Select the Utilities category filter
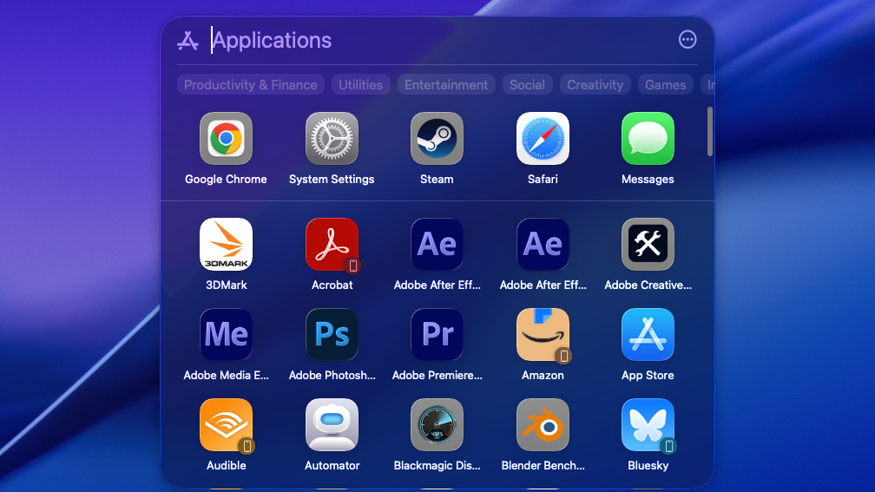The height and width of the screenshot is (492, 875). click(x=360, y=85)
